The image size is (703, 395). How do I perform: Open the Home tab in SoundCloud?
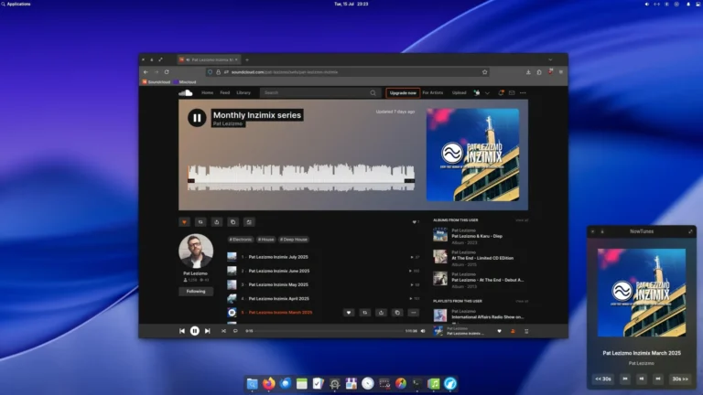[x=207, y=92]
